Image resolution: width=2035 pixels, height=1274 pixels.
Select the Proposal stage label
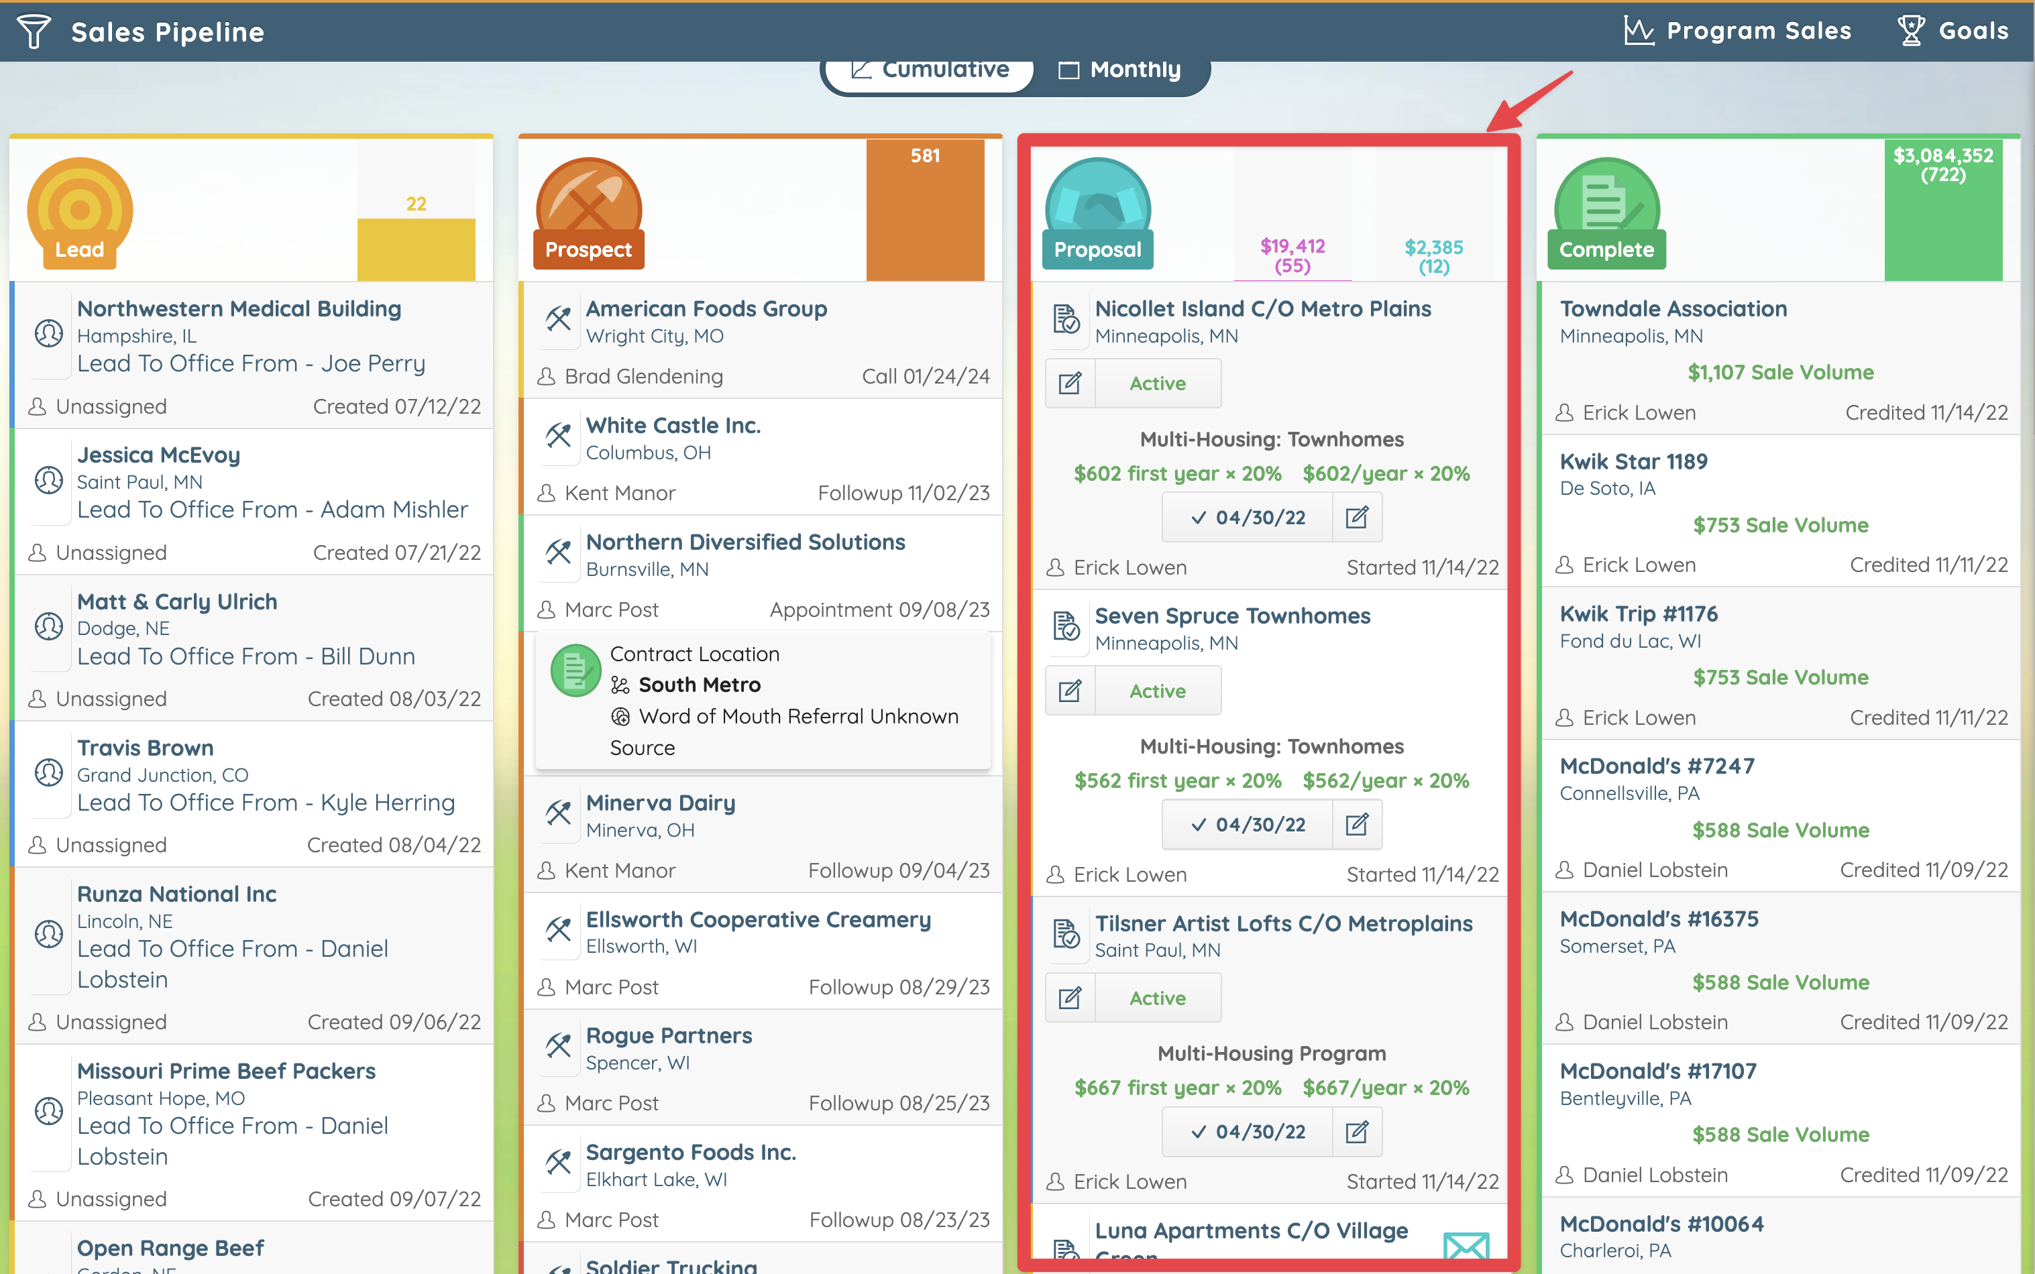(x=1097, y=249)
